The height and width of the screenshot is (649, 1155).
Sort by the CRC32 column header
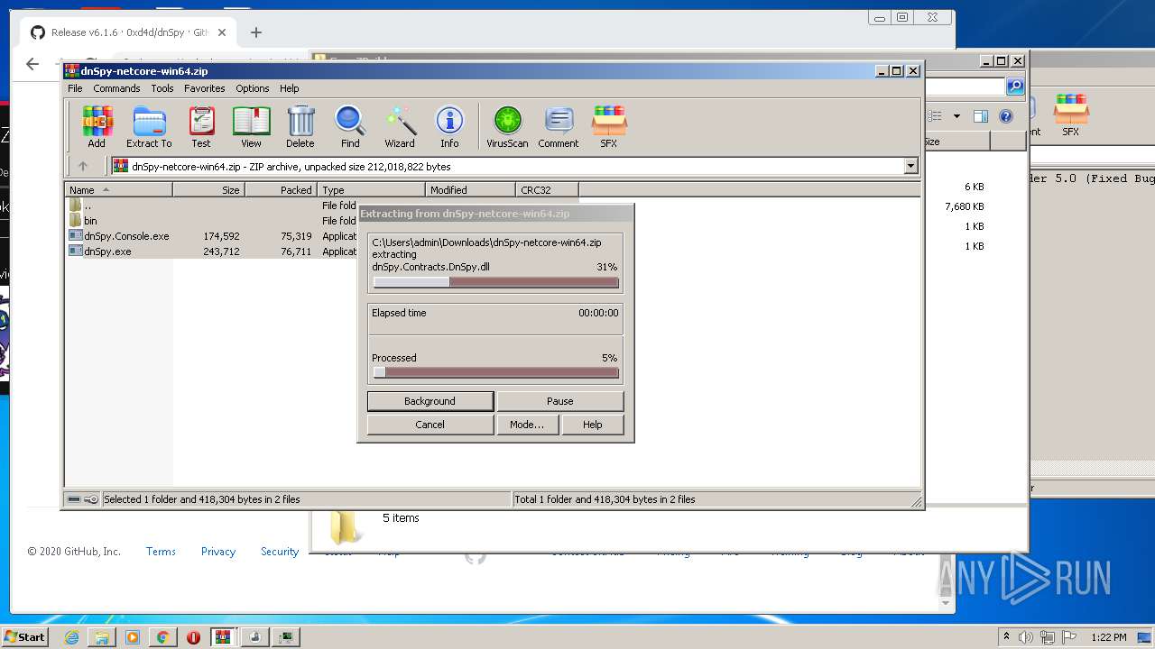pos(547,189)
